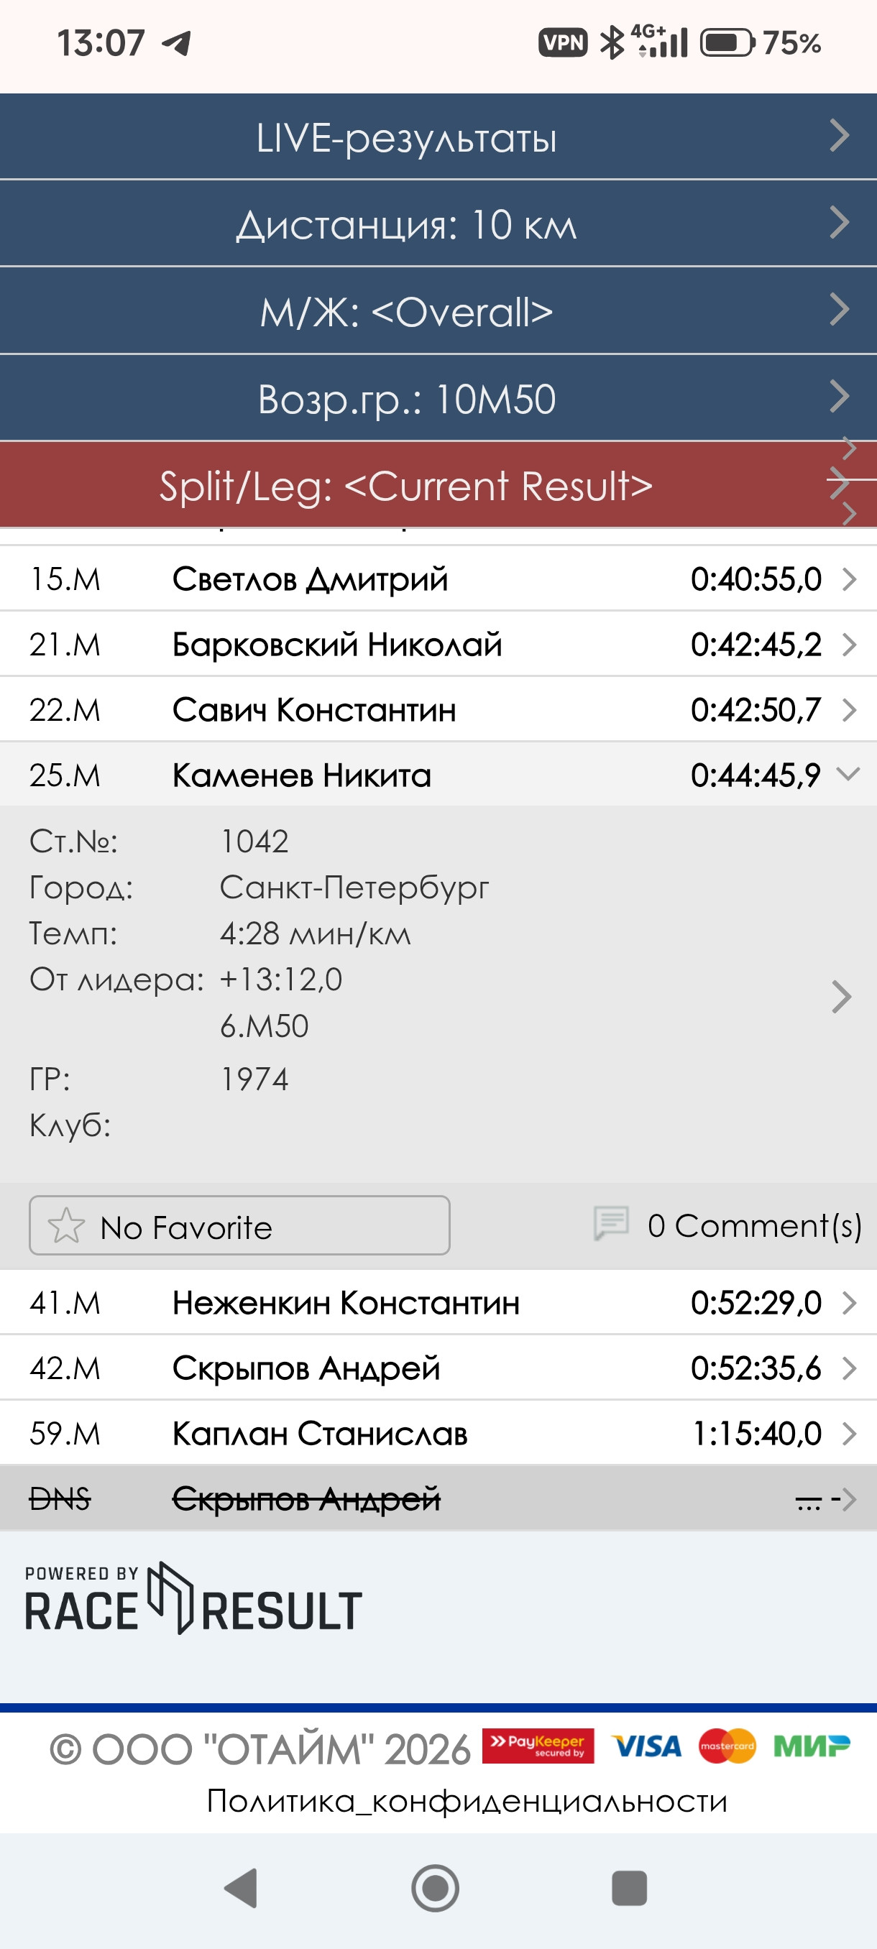Screen dimensions: 877x1949
Task: Tap the MIR payment logo
Action: [x=812, y=1746]
